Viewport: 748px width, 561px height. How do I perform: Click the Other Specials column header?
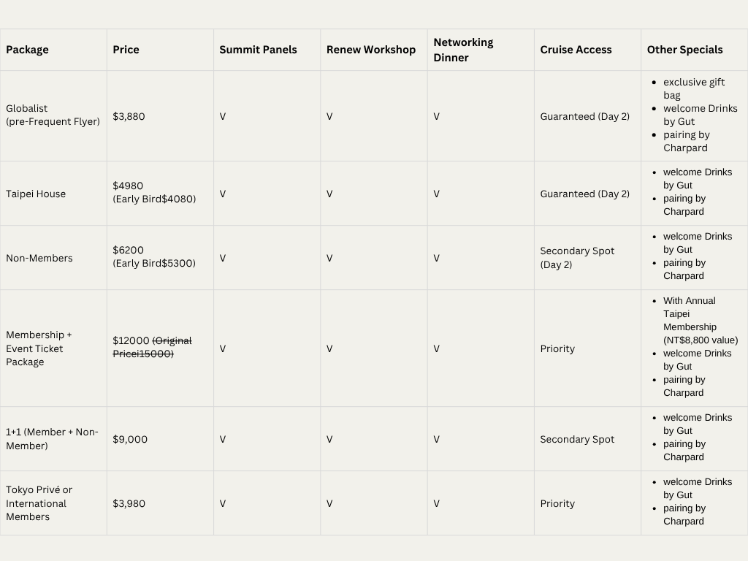coord(684,50)
